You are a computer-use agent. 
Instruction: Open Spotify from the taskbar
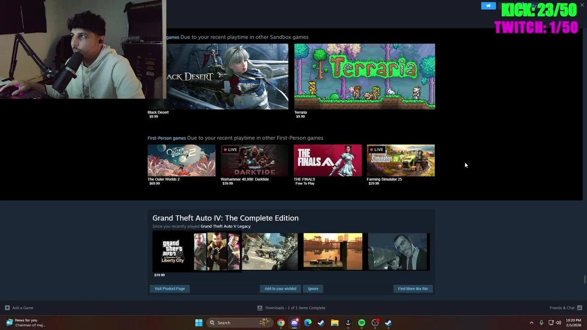click(x=361, y=323)
